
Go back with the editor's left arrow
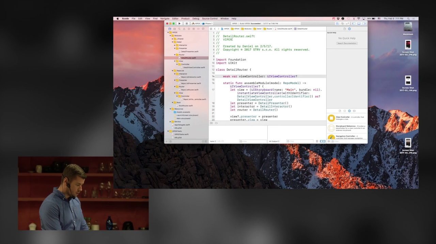pos(215,29)
